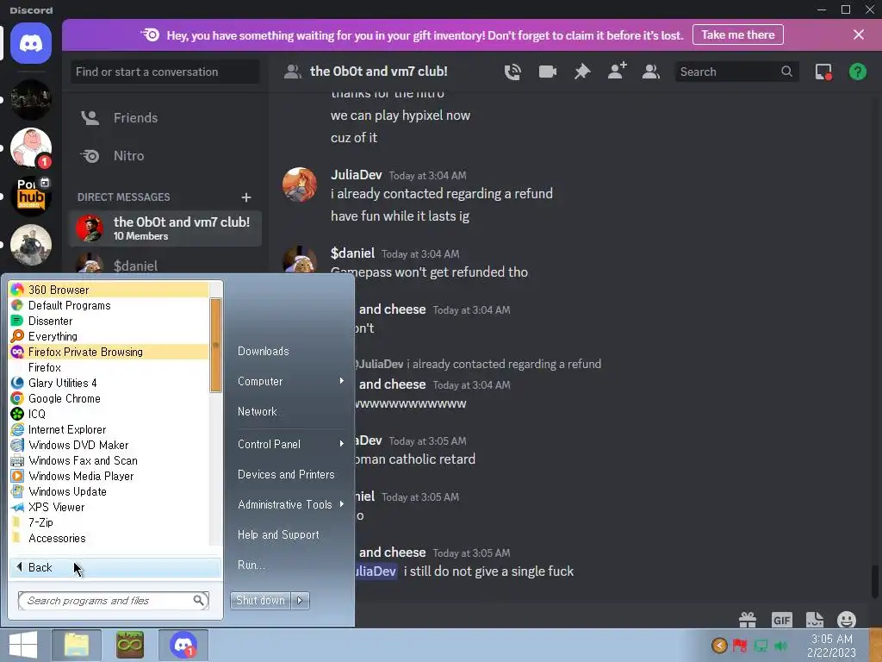Click Back in the Start menu
882x662 pixels.
tap(115, 567)
